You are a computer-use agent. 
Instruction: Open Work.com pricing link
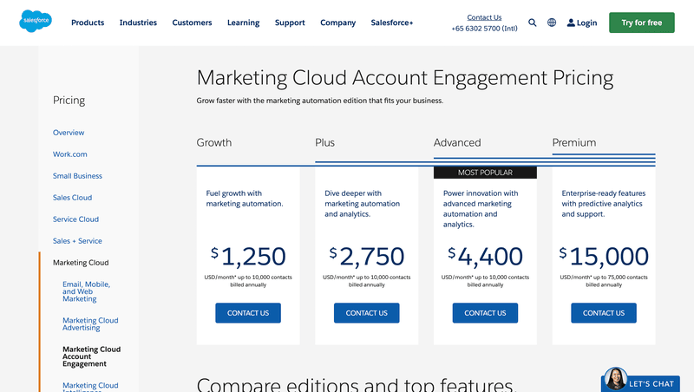point(70,154)
